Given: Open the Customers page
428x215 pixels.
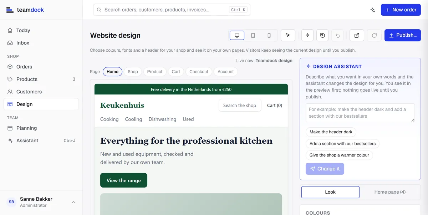Looking at the screenshot, I should pos(41,92).
